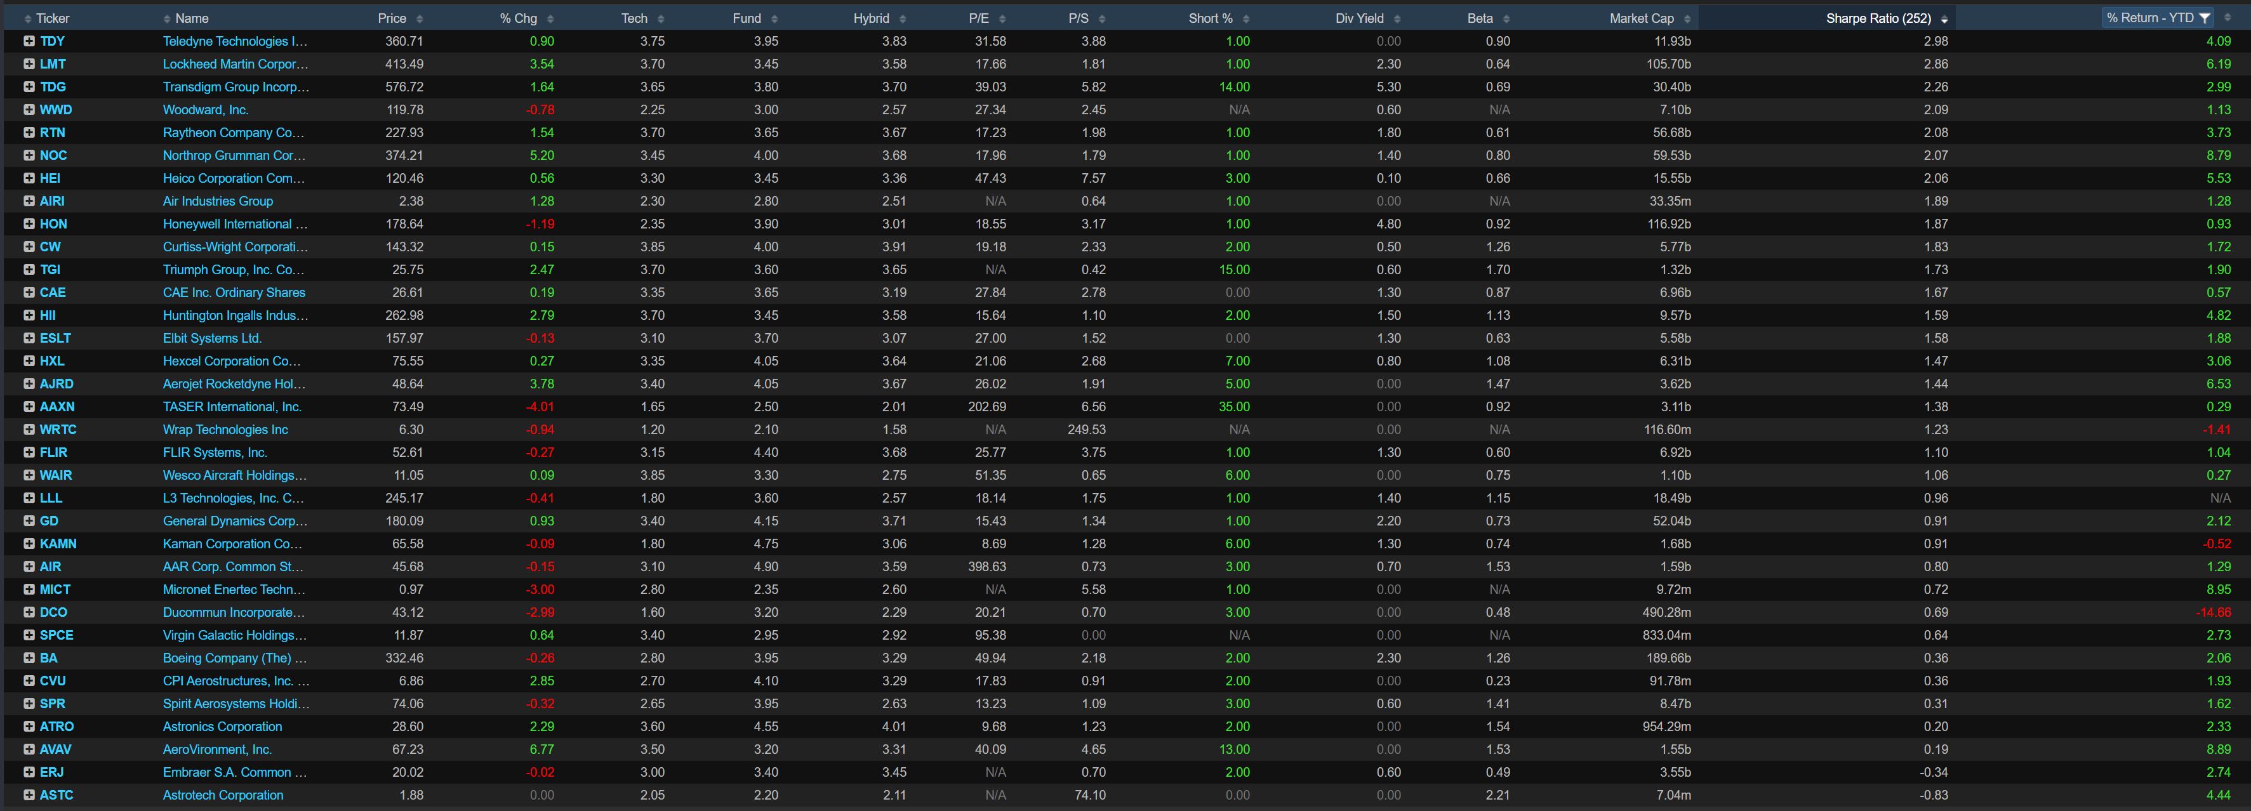Open AeroVironment, Inc. link
Viewport: 2251px width, 811px height.
(x=218, y=749)
